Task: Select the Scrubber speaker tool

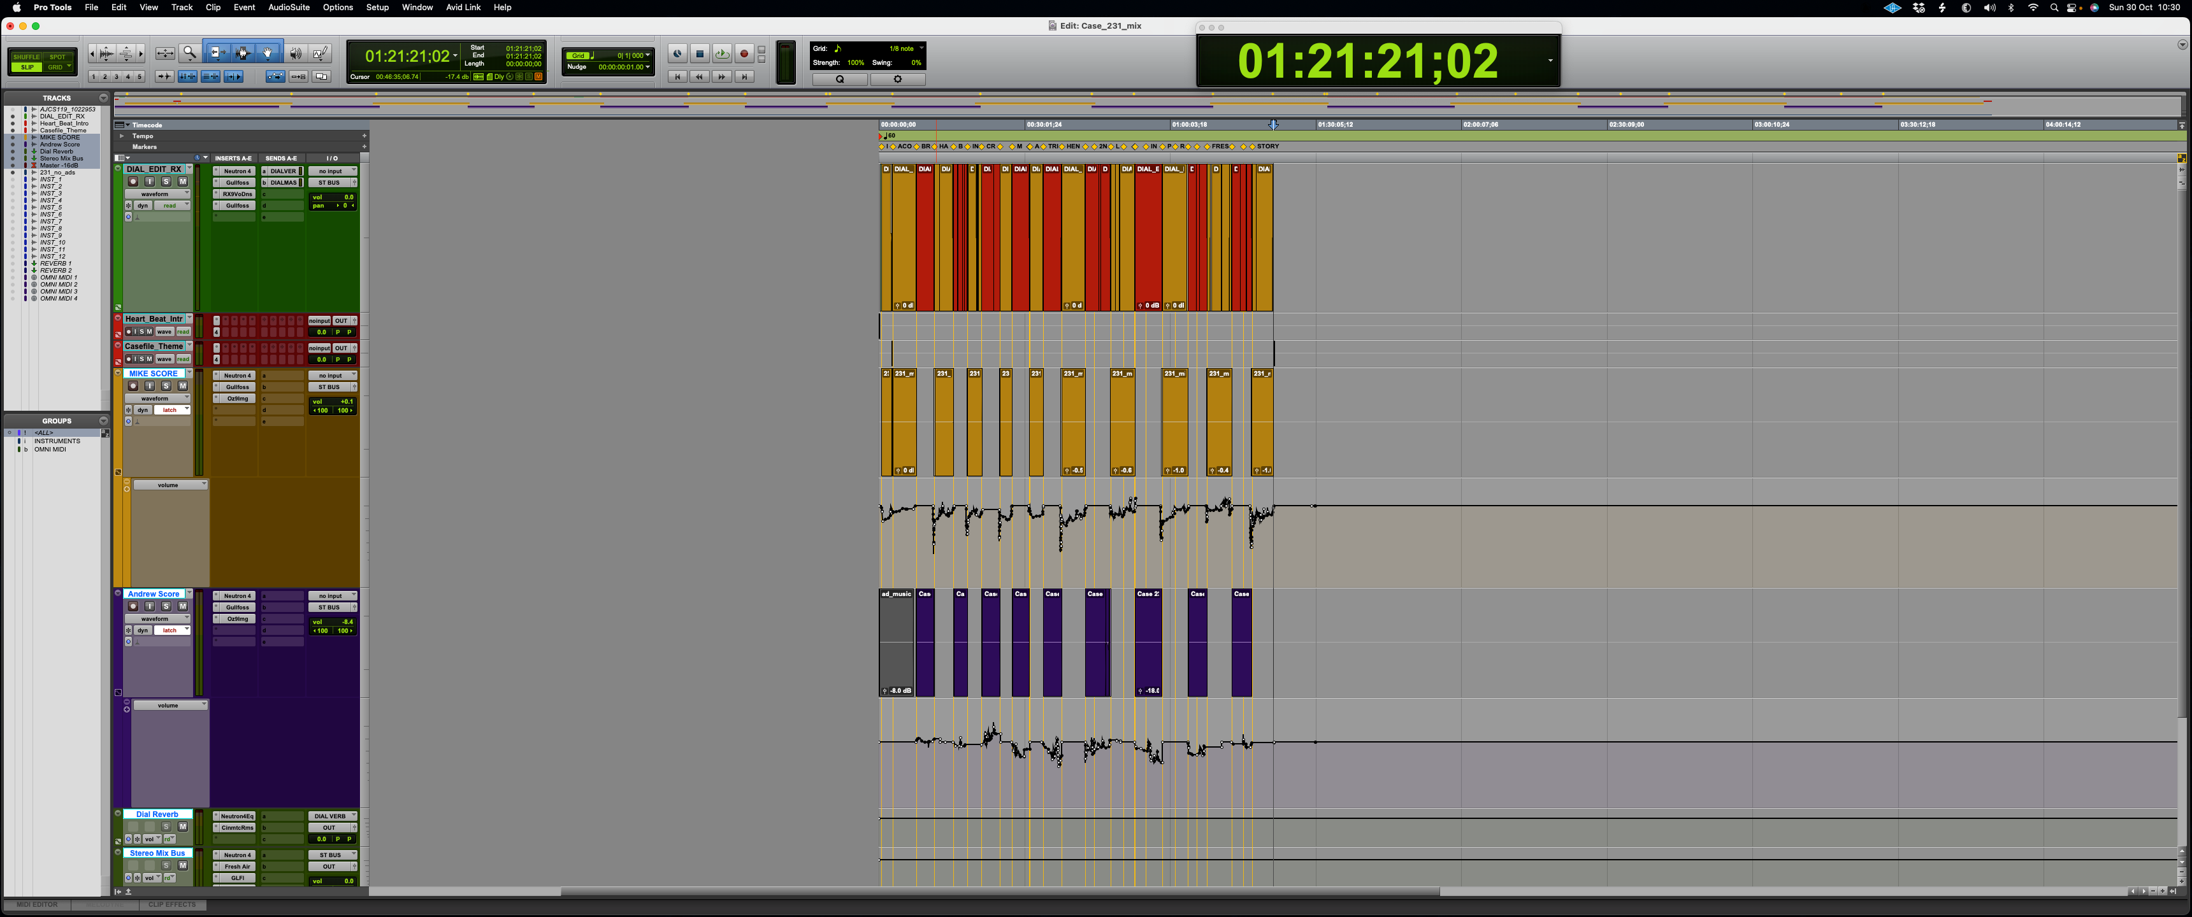Action: click(x=295, y=53)
